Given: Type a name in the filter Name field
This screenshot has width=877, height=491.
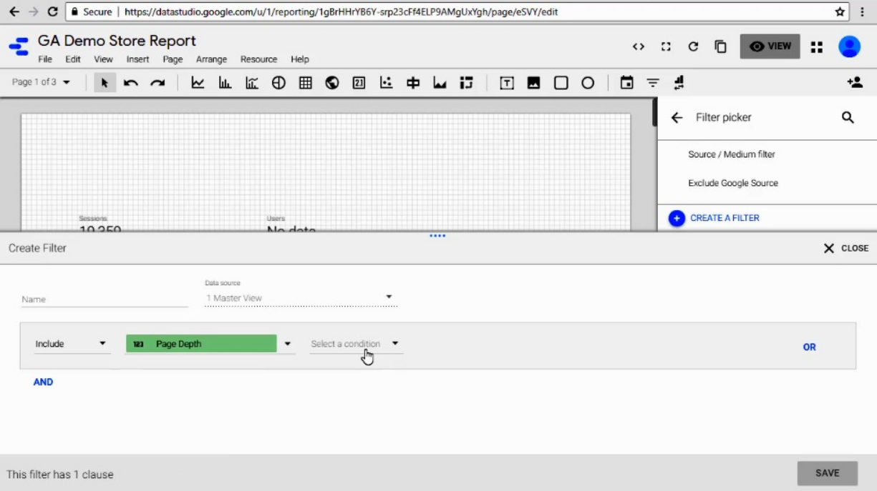Looking at the screenshot, I should pyautogui.click(x=104, y=298).
